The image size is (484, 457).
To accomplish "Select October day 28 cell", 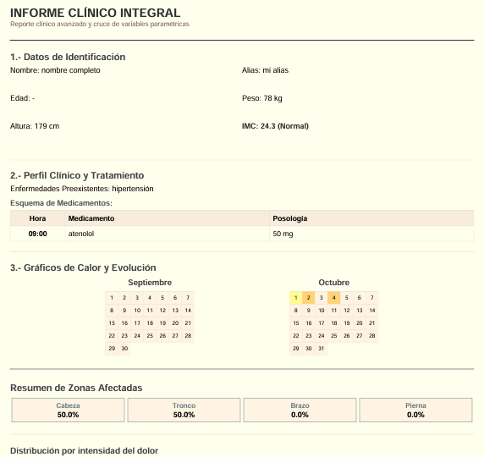I will tap(372, 336).
